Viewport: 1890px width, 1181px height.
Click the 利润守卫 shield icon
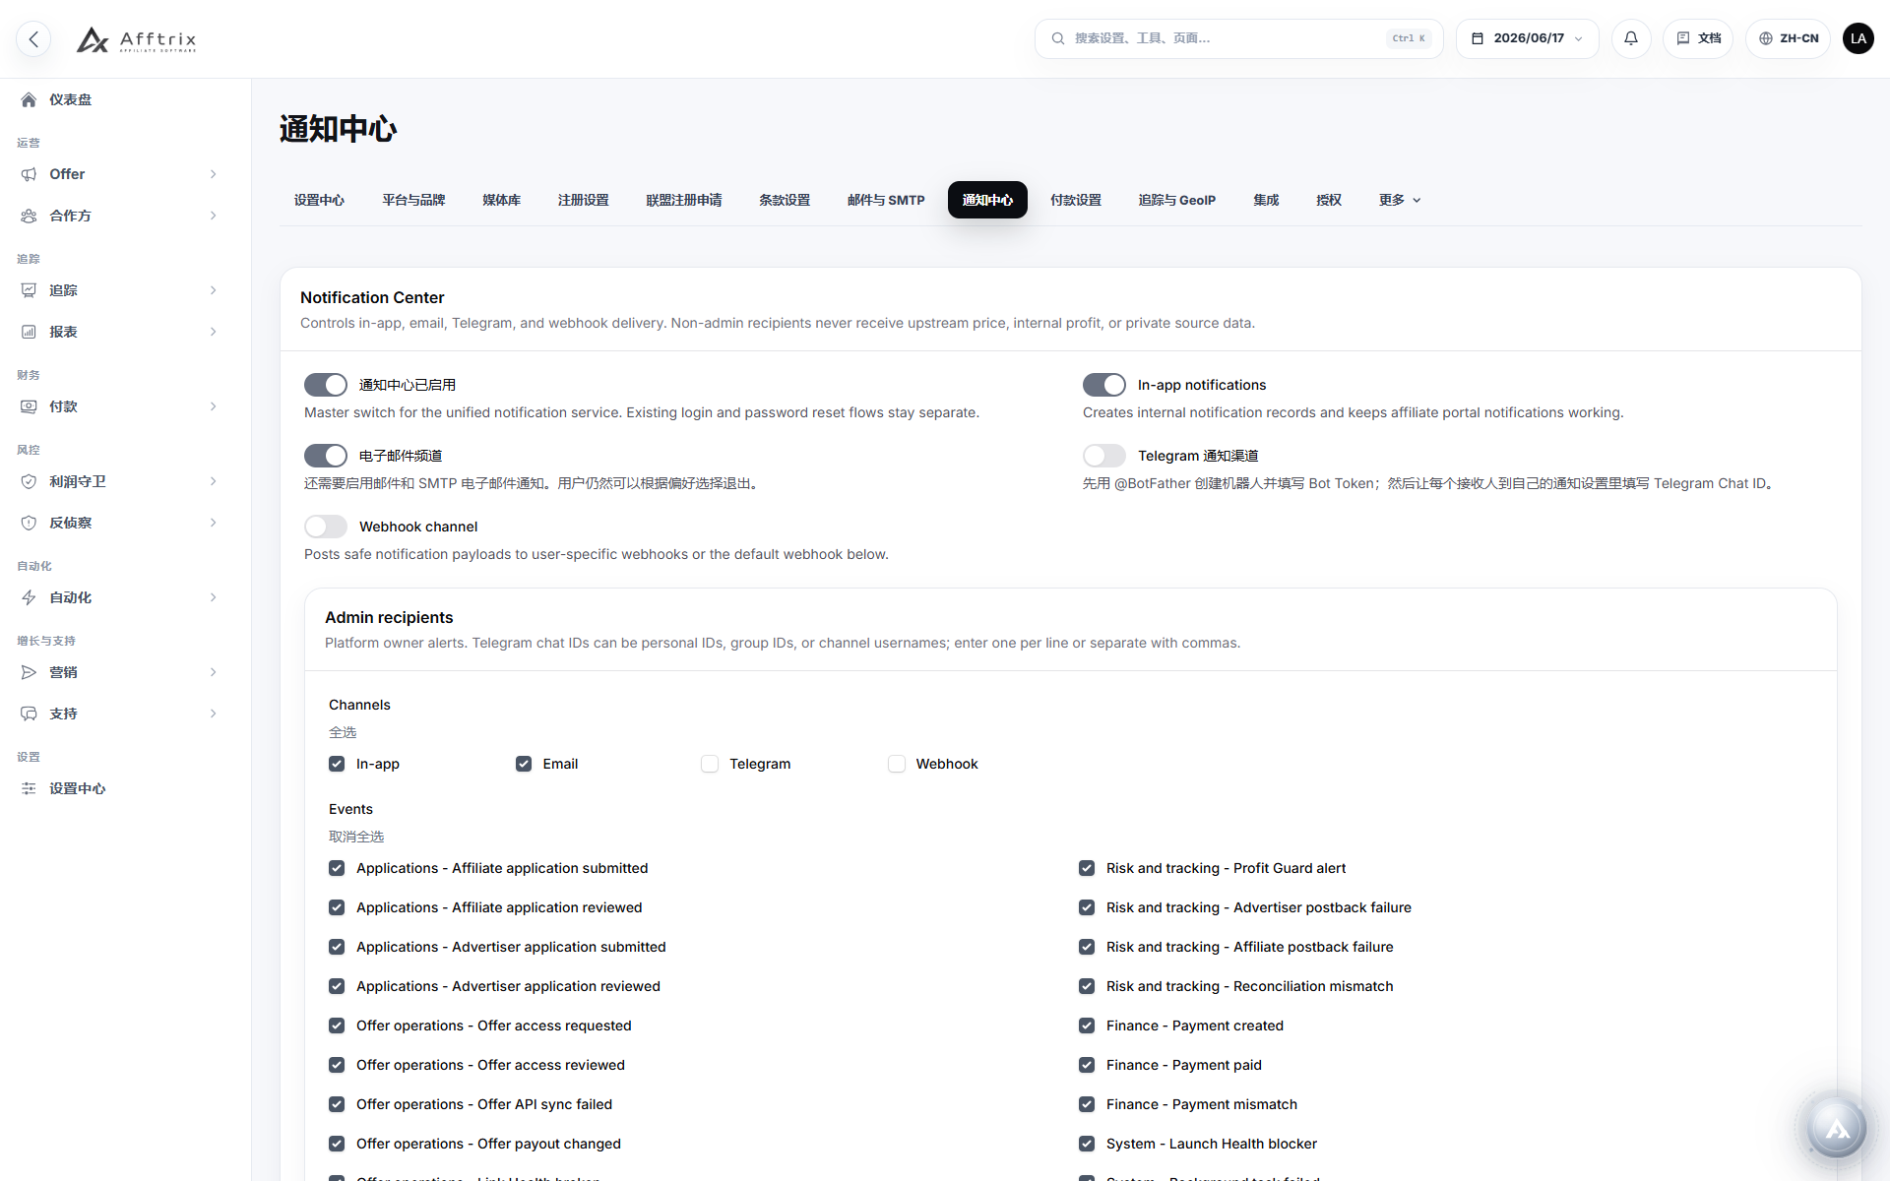coord(29,481)
